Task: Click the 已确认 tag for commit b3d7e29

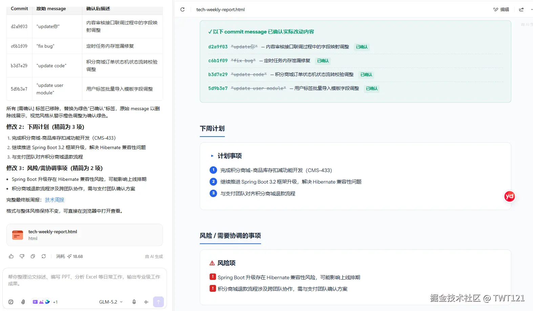Action: click(366, 75)
